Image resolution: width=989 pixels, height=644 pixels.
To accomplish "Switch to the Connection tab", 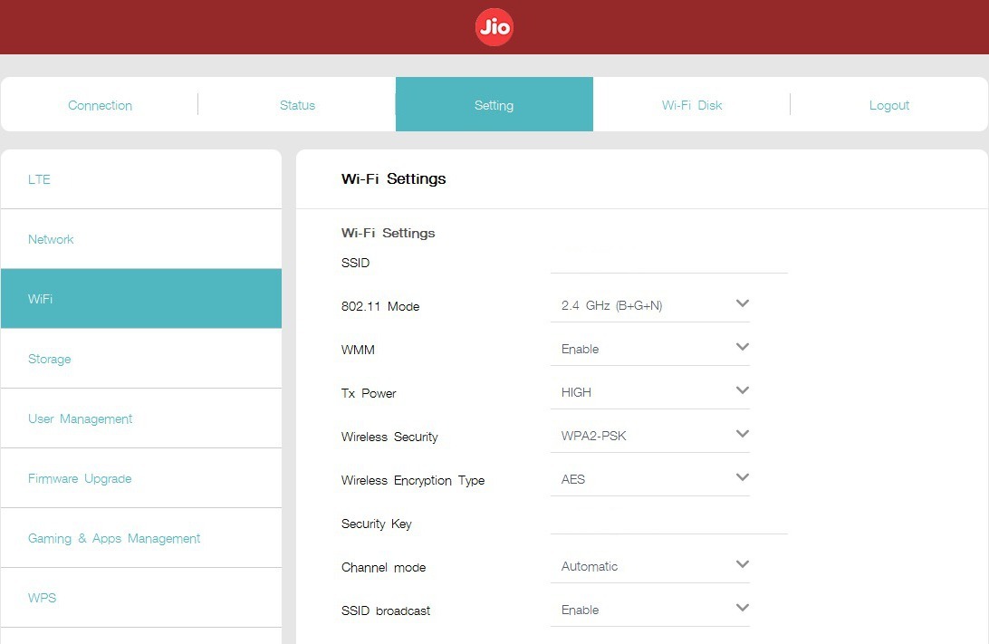I will (x=99, y=104).
